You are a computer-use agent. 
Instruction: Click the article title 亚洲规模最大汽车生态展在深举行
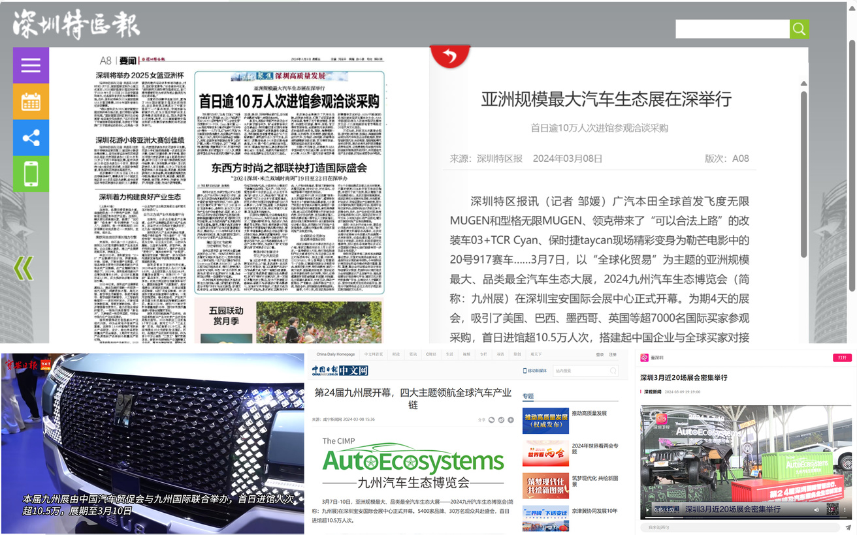pyautogui.click(x=606, y=99)
